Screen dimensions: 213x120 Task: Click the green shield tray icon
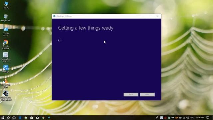pos(169,118)
